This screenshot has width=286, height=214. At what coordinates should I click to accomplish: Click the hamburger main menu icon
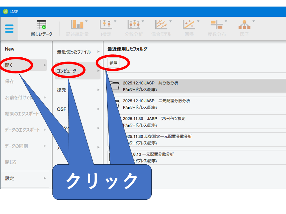click(9, 29)
